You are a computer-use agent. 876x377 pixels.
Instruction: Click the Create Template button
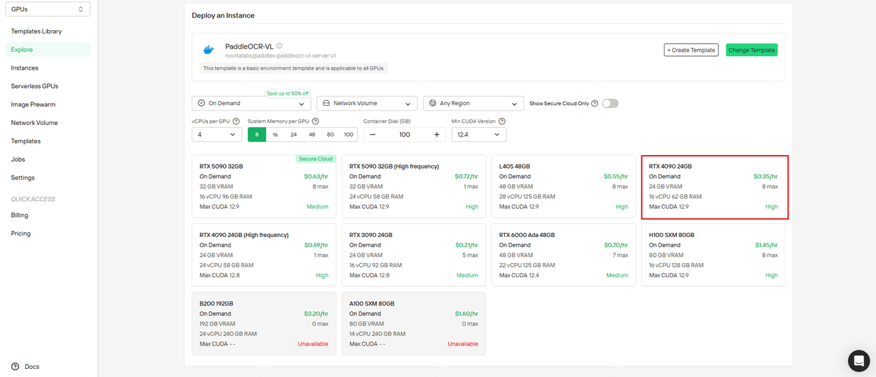coord(691,50)
